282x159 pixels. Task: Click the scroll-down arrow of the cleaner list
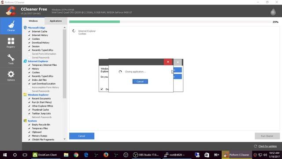(x=65, y=139)
